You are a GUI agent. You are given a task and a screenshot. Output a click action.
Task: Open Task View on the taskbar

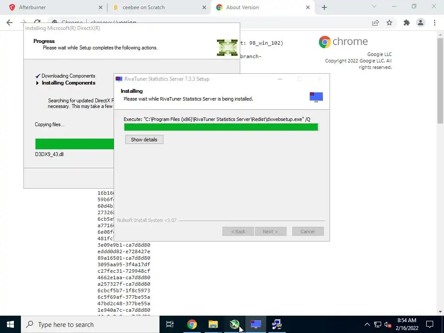click(x=170, y=324)
